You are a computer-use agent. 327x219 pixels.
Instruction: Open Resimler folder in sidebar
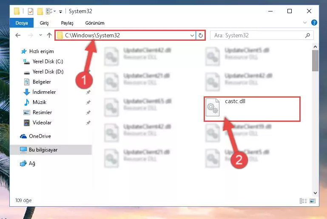(x=37, y=112)
